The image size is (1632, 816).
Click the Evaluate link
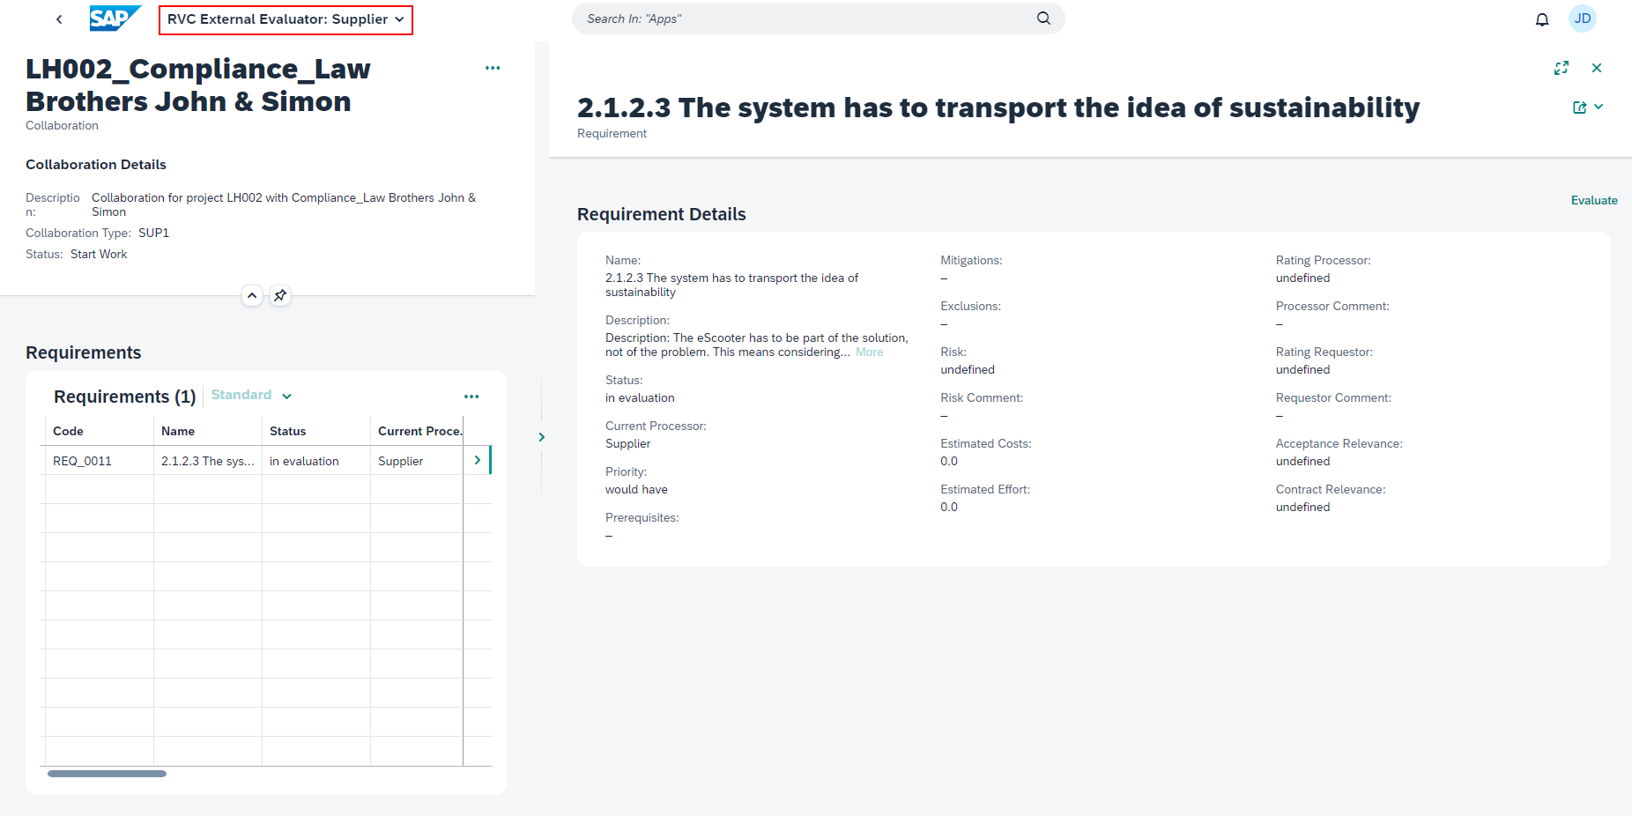click(1594, 201)
